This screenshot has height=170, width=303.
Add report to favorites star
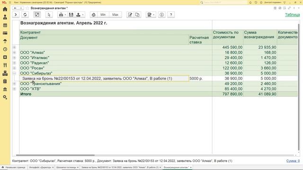pos(27,8)
